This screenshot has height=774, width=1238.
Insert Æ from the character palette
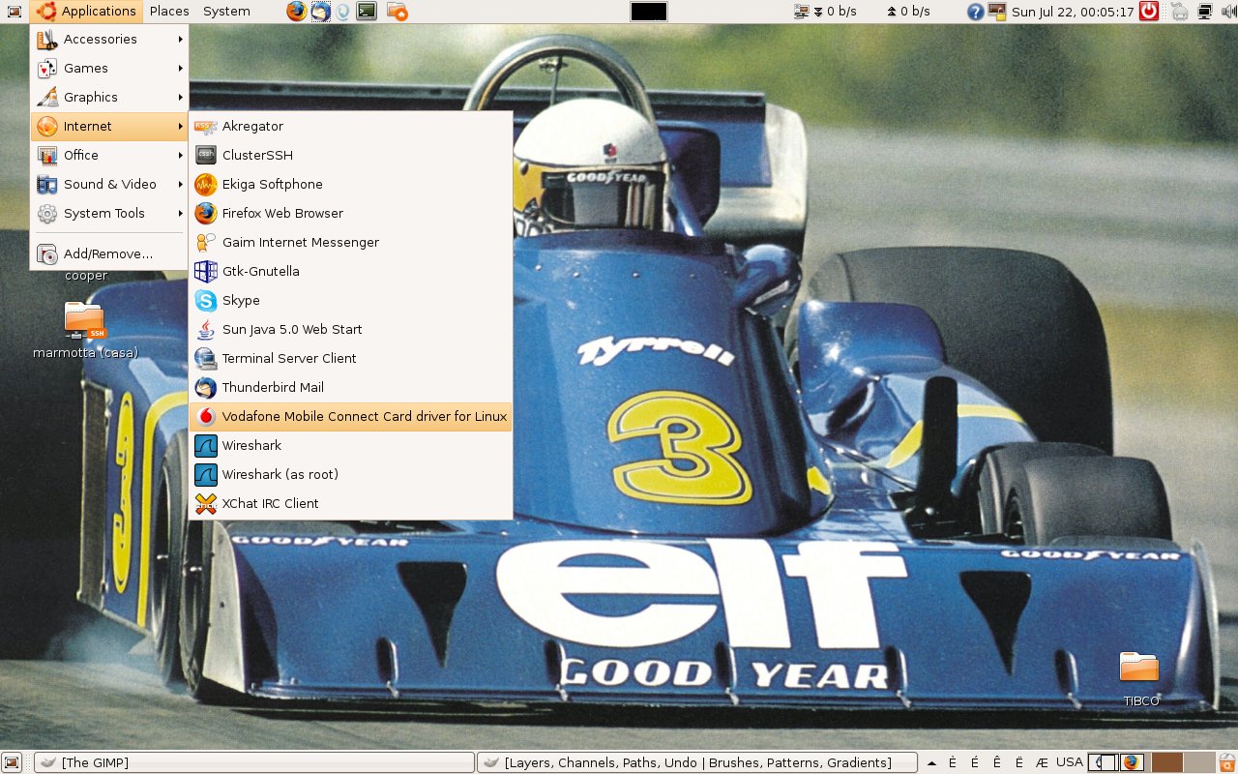1042,762
